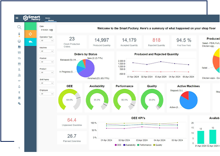Expand the Machine filter dropdown
Viewport: 220px width, 156px height.
47,51
